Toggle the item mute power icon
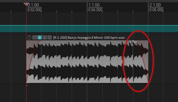 29,37
